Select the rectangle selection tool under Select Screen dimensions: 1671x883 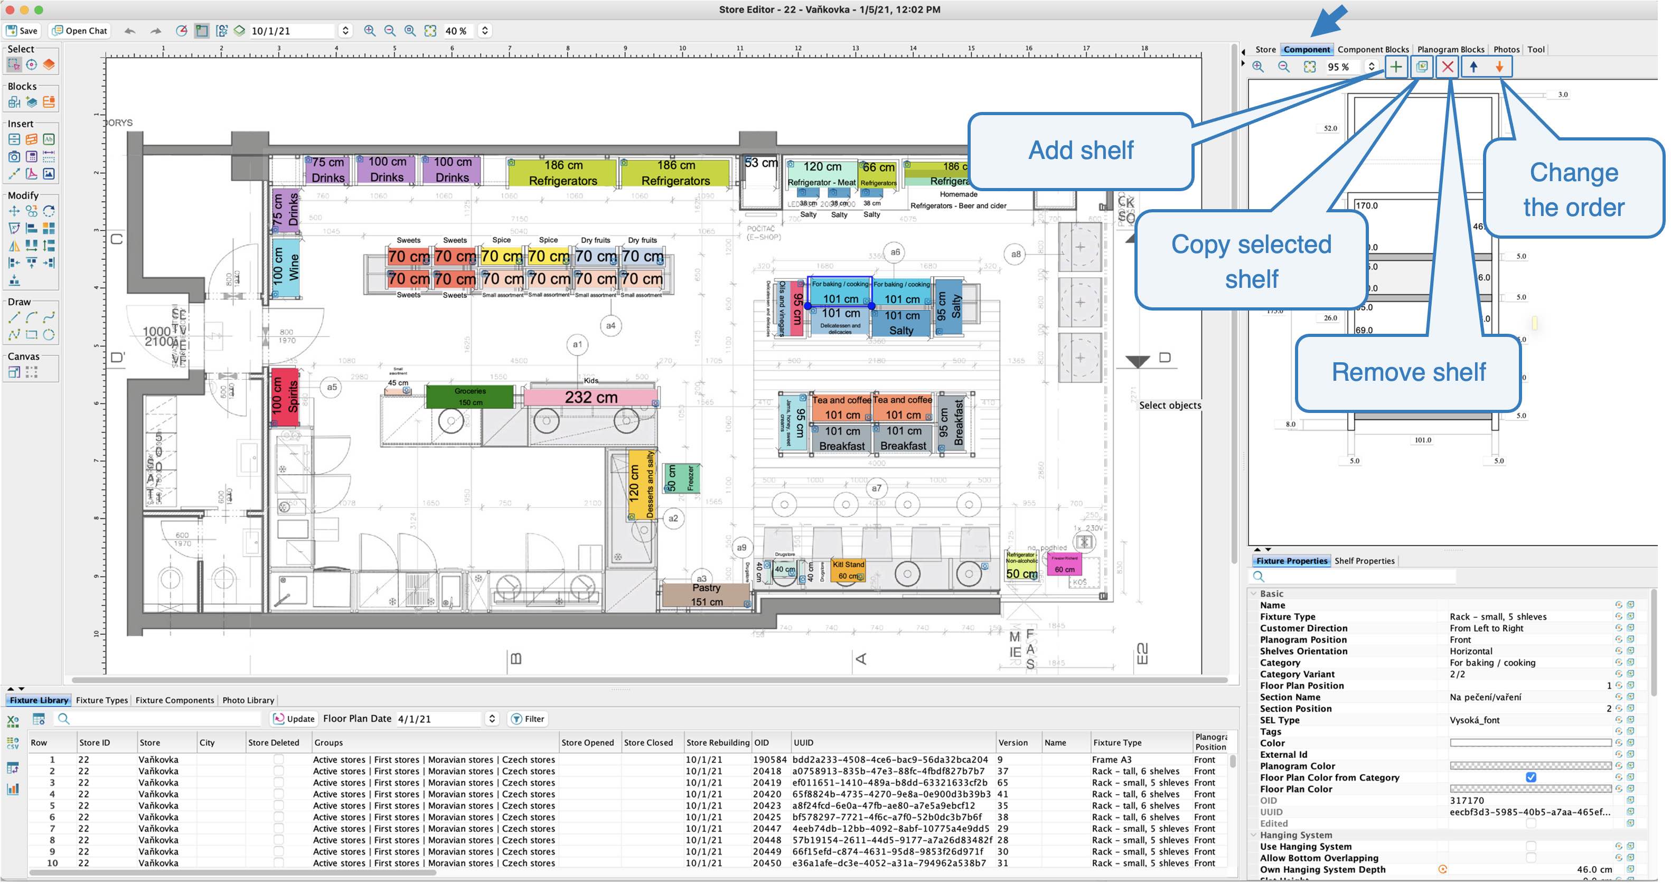pos(14,64)
